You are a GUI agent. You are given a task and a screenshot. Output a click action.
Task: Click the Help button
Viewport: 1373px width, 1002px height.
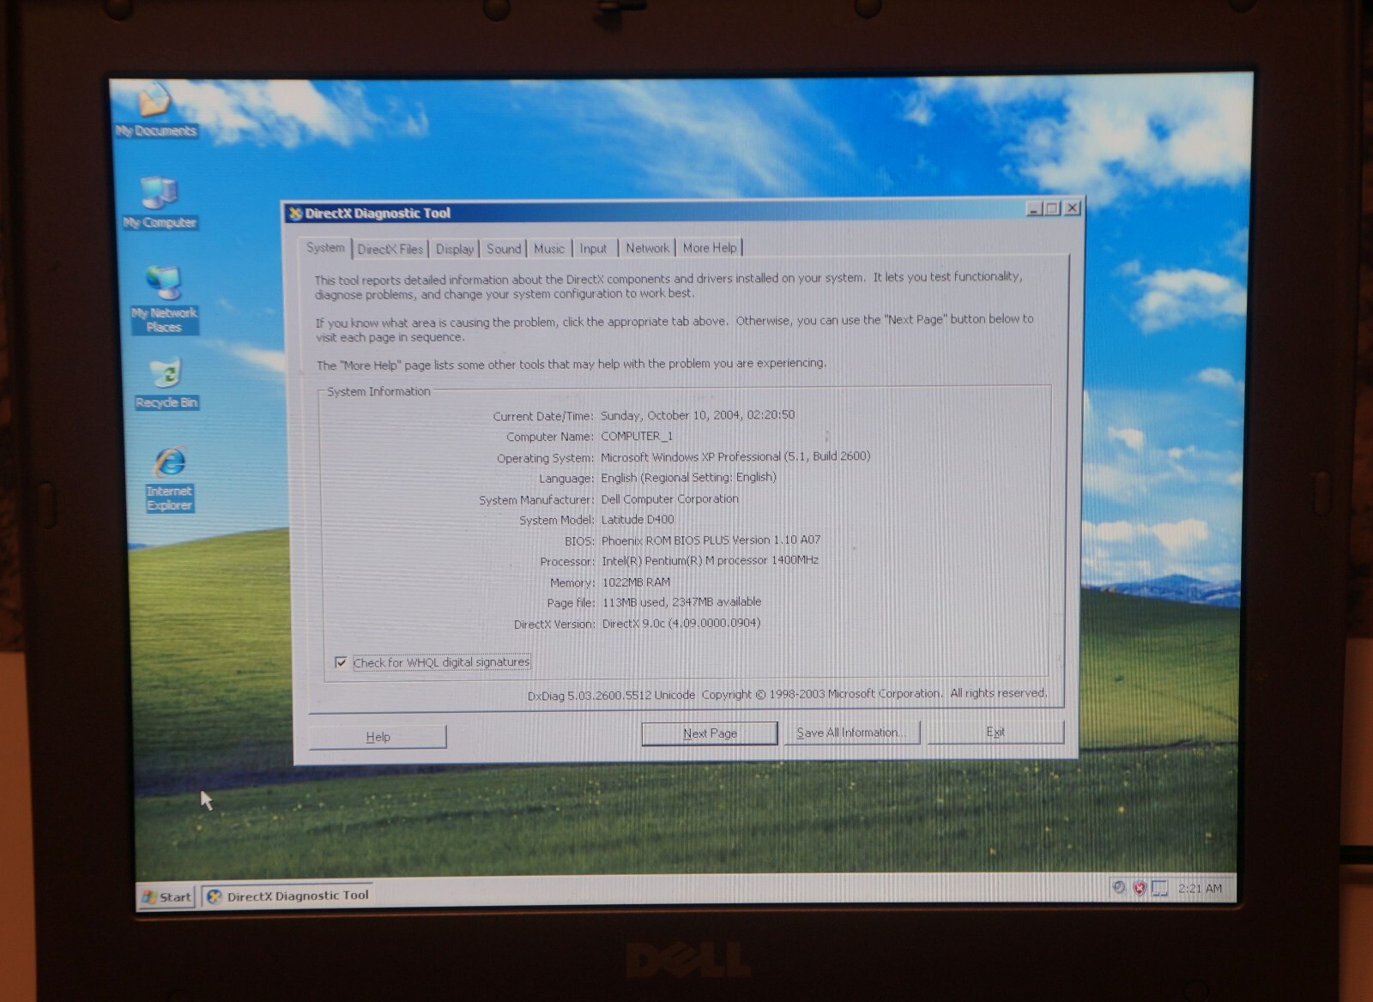coord(378,737)
